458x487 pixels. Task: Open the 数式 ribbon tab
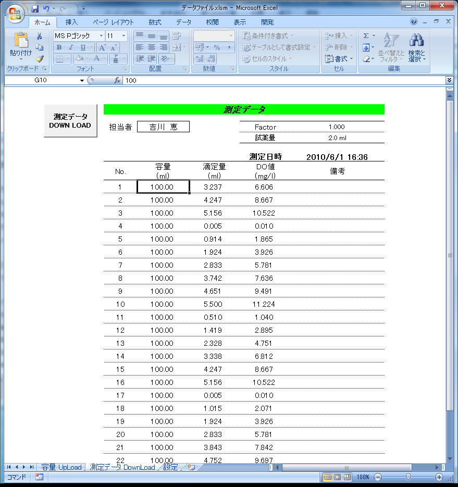[x=155, y=22]
